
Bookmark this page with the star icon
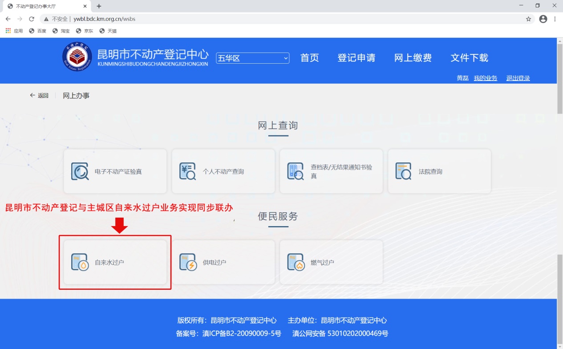point(528,19)
